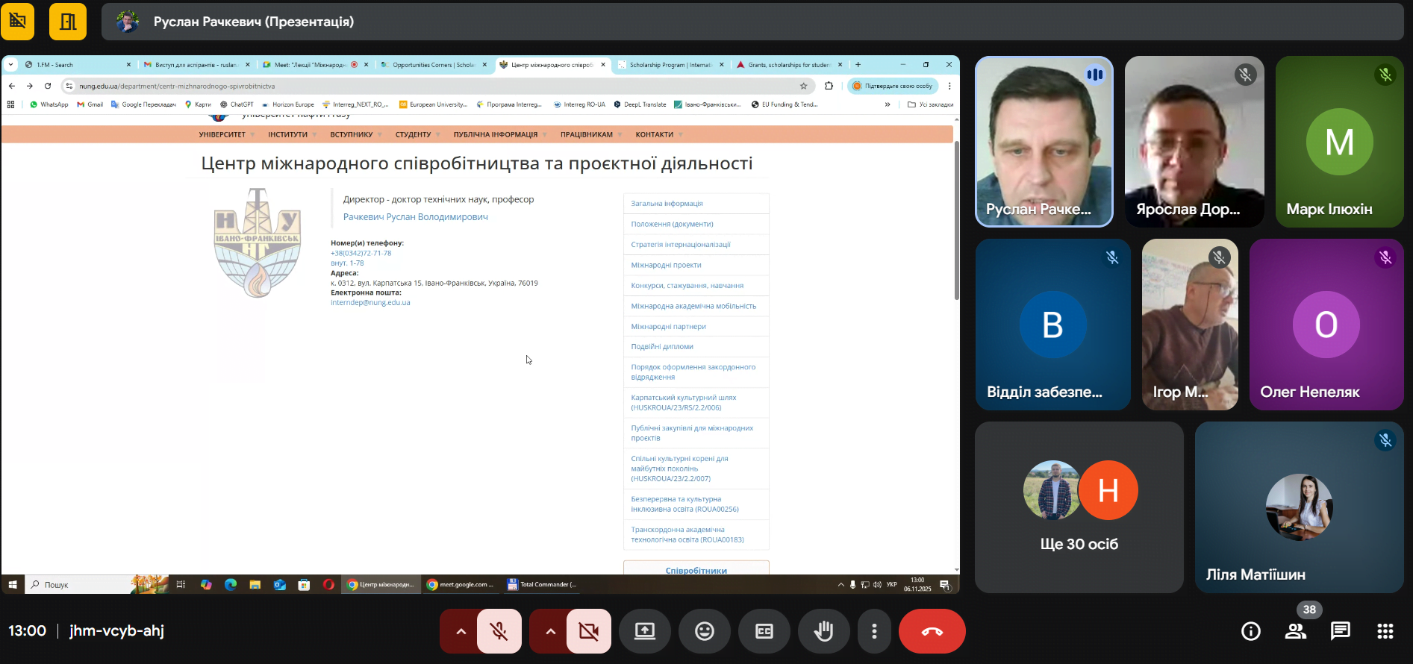Click the Ліля Матіїшин participant tile
Screen dimensions: 1413x664
point(1299,507)
